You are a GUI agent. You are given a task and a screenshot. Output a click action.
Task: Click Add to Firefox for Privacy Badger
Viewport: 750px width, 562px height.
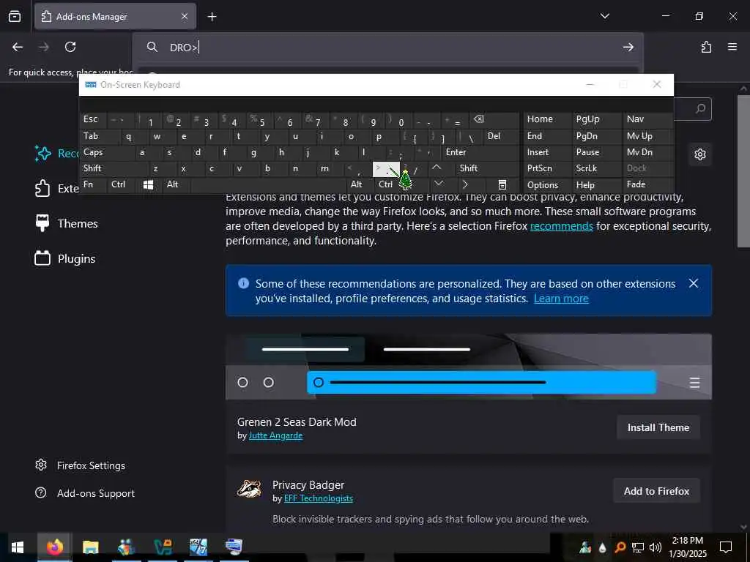point(656,491)
